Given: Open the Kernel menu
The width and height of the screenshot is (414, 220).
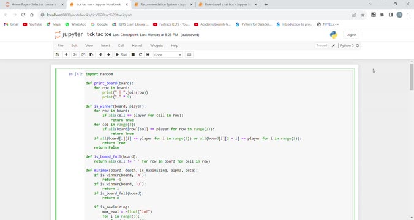Looking at the screenshot, I should coord(137,46).
